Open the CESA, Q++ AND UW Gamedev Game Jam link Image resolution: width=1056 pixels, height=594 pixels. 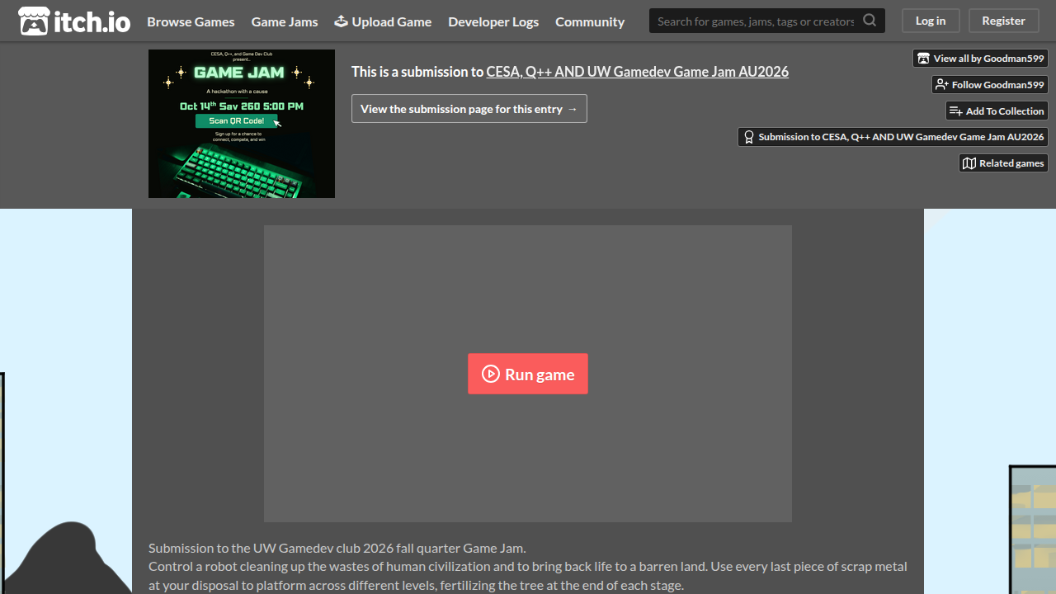click(637, 72)
